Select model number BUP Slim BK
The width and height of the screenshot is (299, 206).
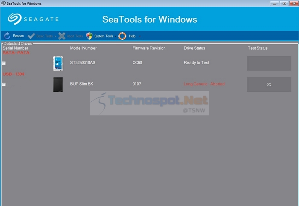[82, 84]
